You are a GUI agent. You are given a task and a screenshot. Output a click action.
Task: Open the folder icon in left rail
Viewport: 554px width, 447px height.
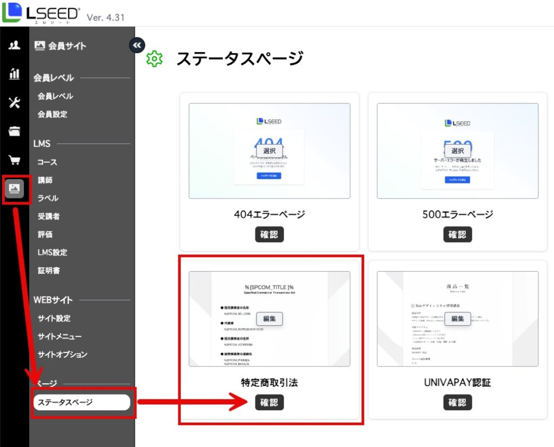click(14, 132)
